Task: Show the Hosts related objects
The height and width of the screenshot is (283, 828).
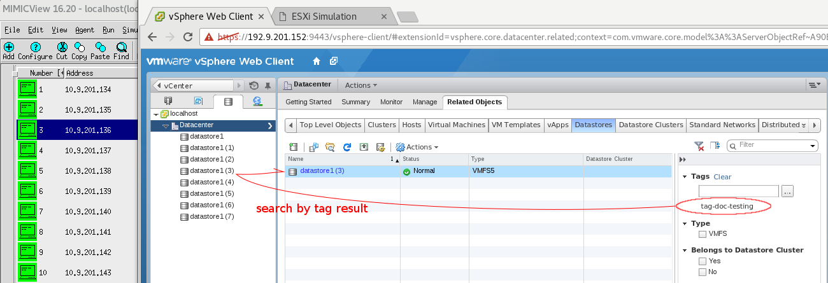Action: [x=412, y=125]
